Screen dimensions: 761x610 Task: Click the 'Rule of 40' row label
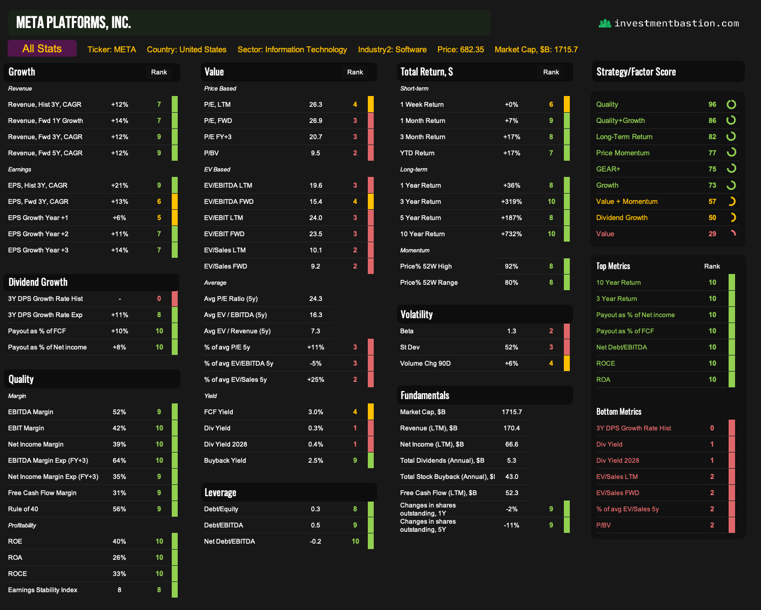23,509
